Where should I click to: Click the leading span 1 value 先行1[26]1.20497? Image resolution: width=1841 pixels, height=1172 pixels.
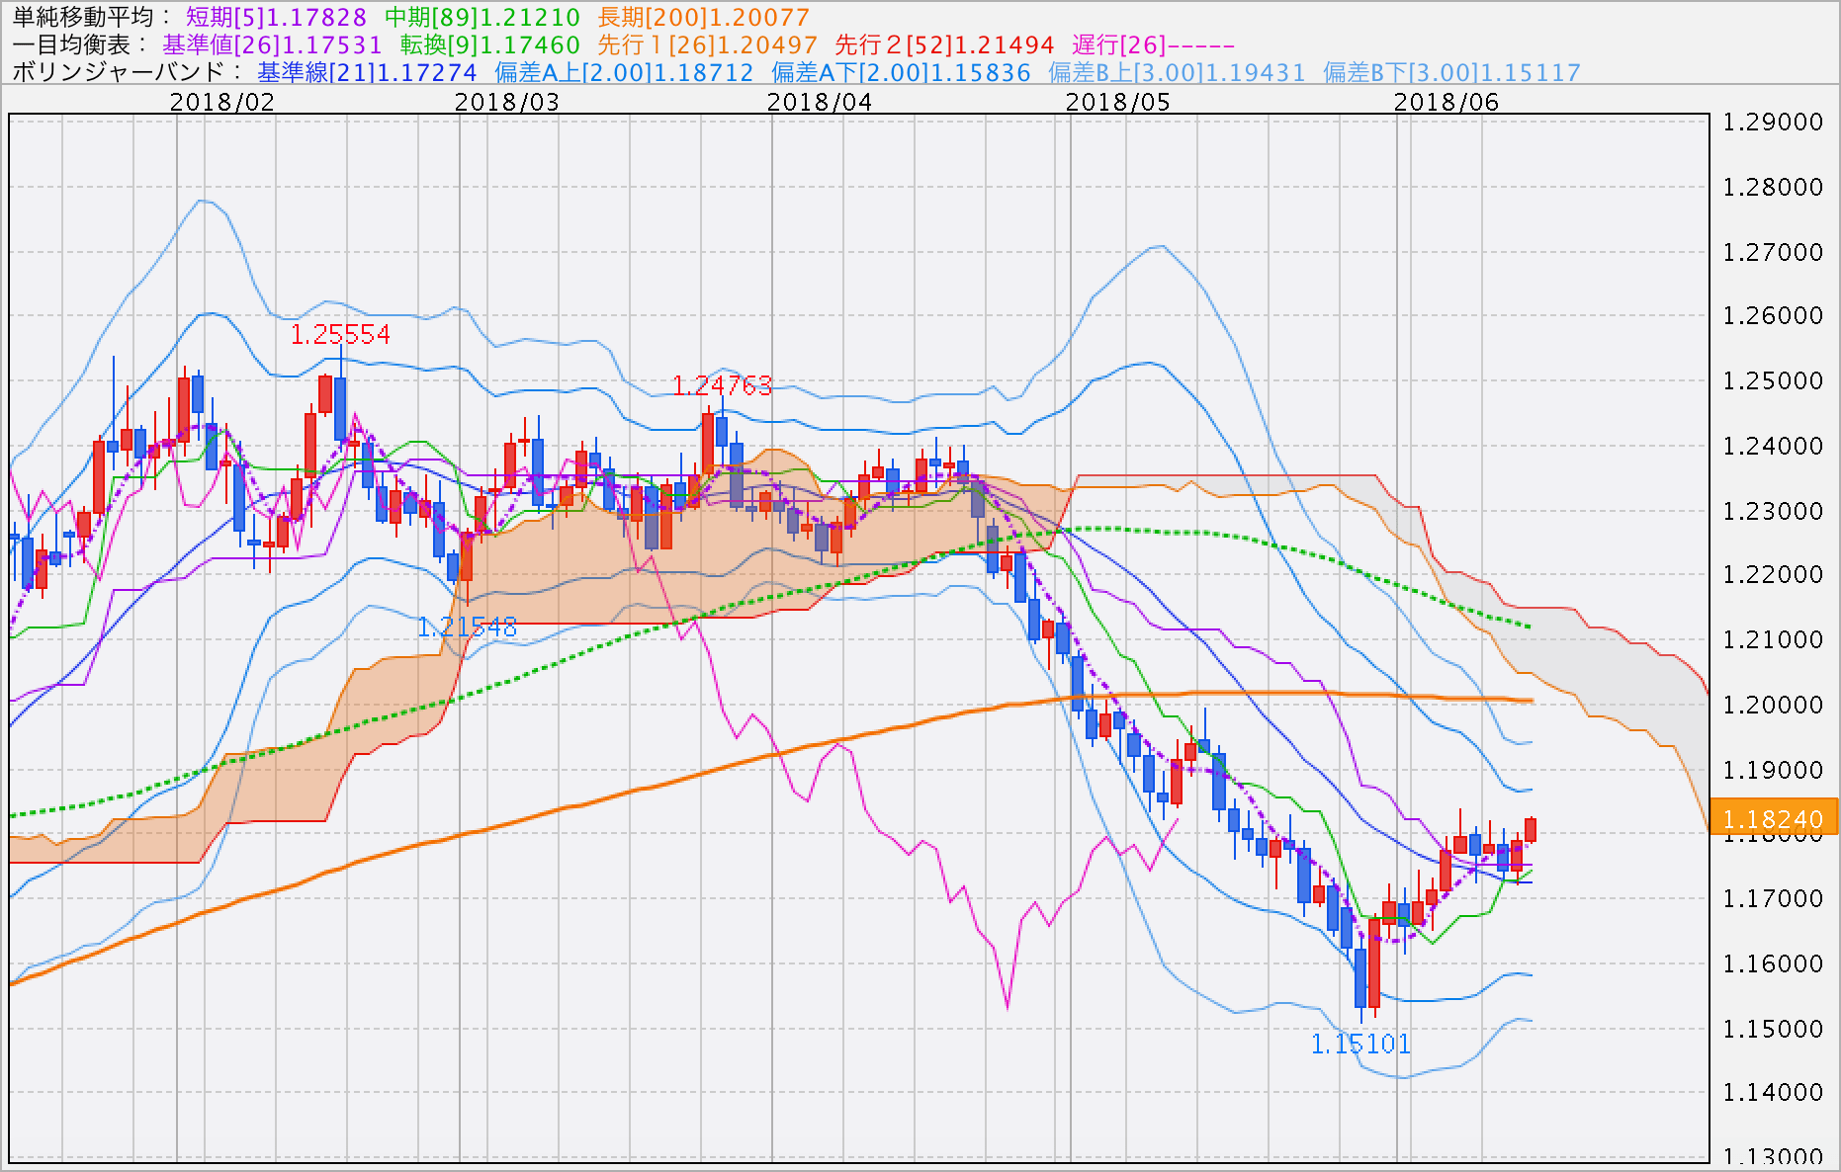coord(708,44)
